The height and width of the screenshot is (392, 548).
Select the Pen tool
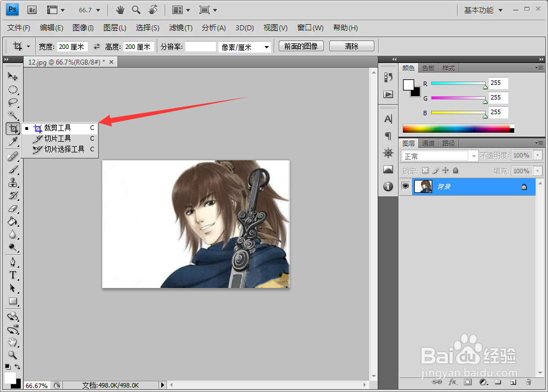click(x=13, y=262)
